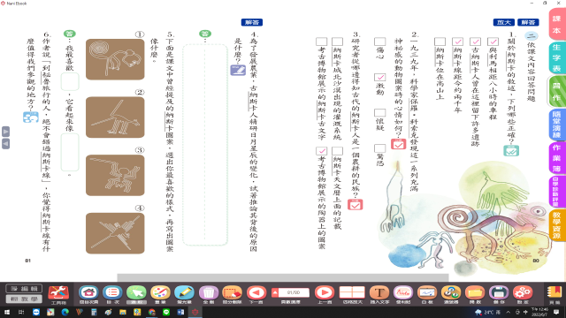Screen dimensions: 566x318
Task: Activate the 部分刪除 eraser tool
Action: coord(232,292)
